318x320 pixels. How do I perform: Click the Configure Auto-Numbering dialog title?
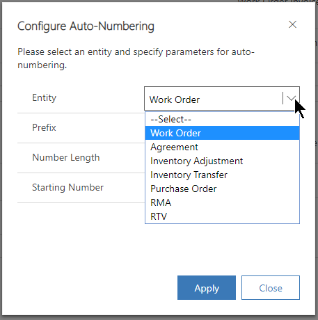pyautogui.click(x=86, y=26)
